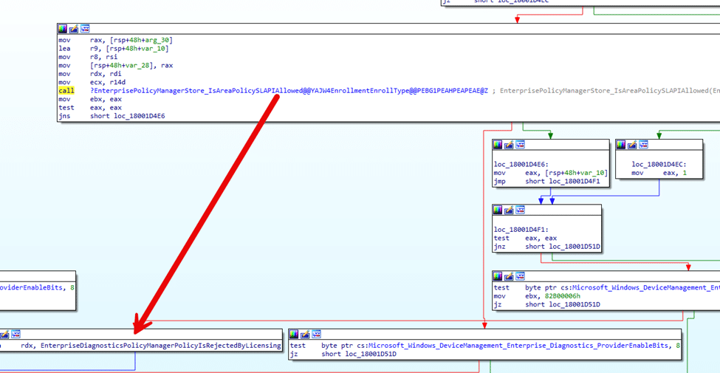Screen dimensions: 720x373
Task: Click the group nodes icon on the loc_18001D4EC block
Action: (x=643, y=145)
